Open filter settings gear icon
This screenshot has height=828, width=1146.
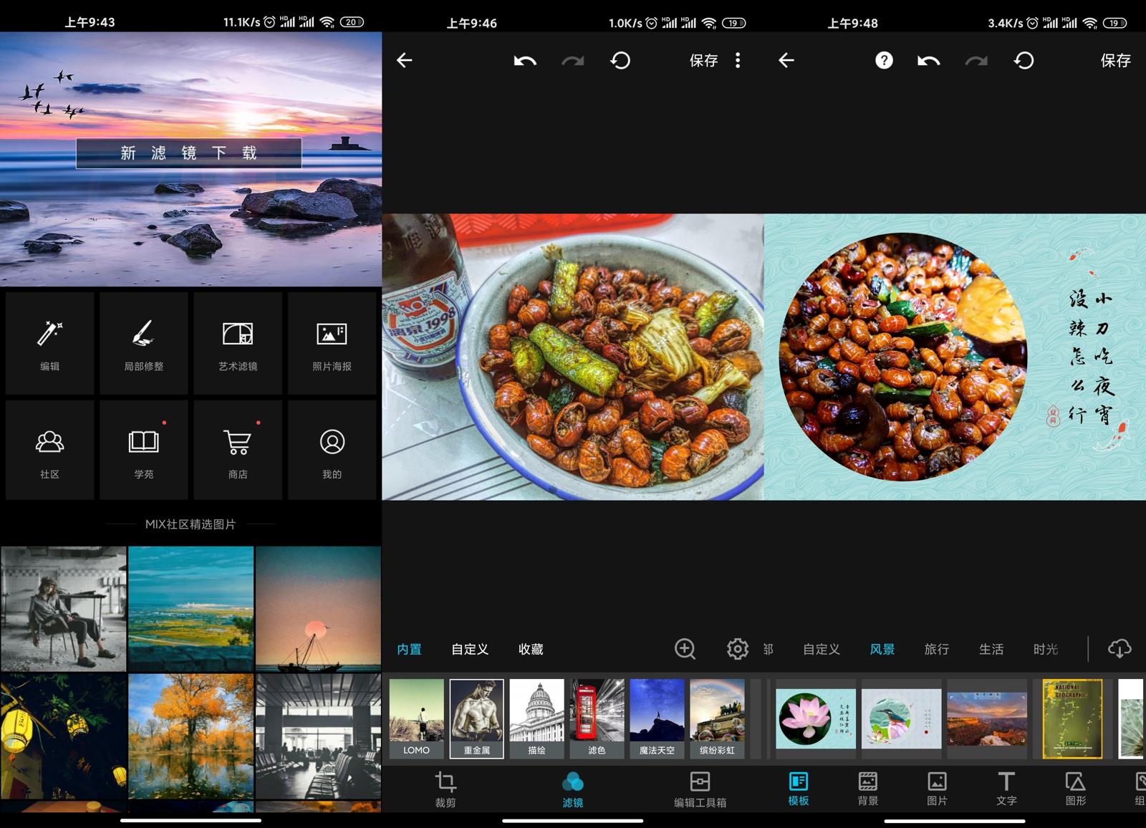click(x=737, y=649)
